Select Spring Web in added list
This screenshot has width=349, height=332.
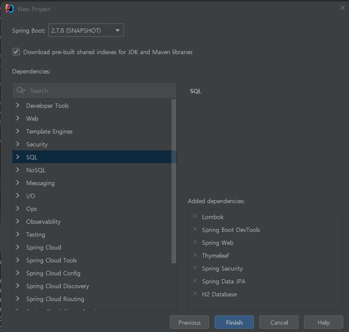(217, 243)
